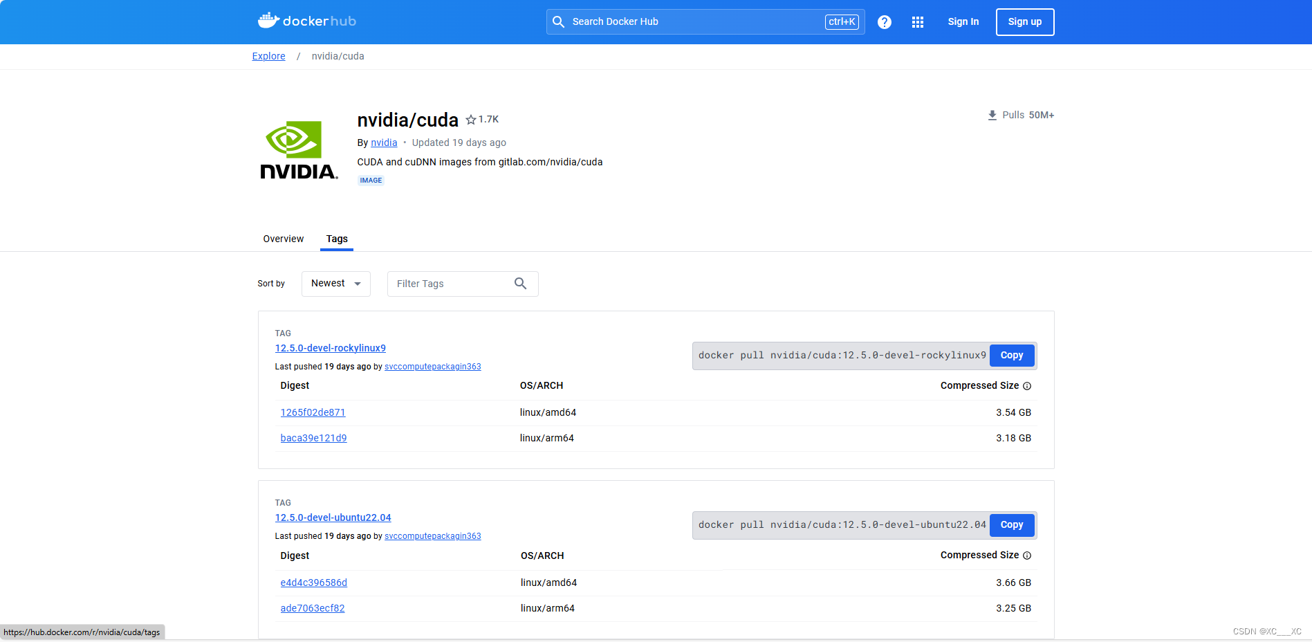This screenshot has width=1312, height=642.
Task: Open digest ade7063ecf82
Action: click(313, 608)
